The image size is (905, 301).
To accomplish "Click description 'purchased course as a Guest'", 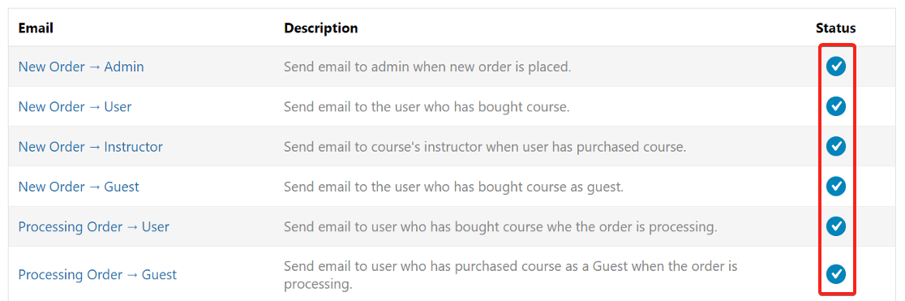I will point(511,275).
